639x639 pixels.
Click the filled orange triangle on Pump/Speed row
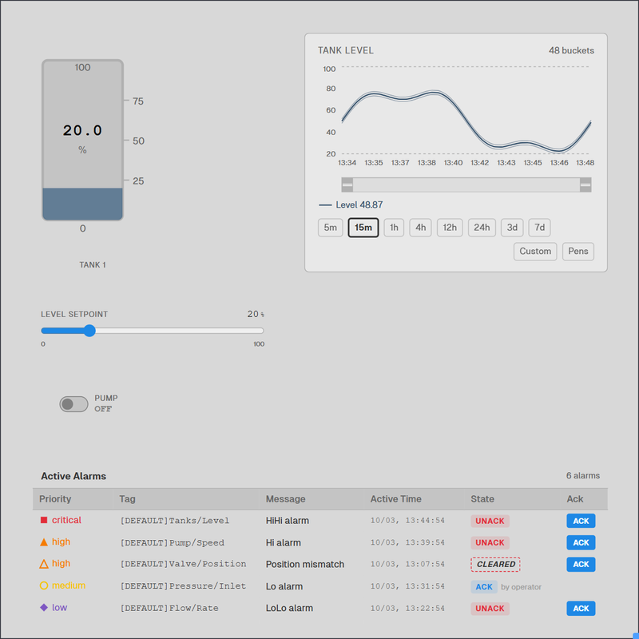44,542
